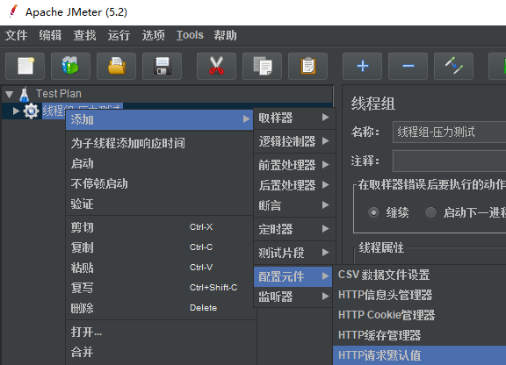Select HTTP Cookie管理器 config element
506x365 pixels.
(x=420, y=315)
